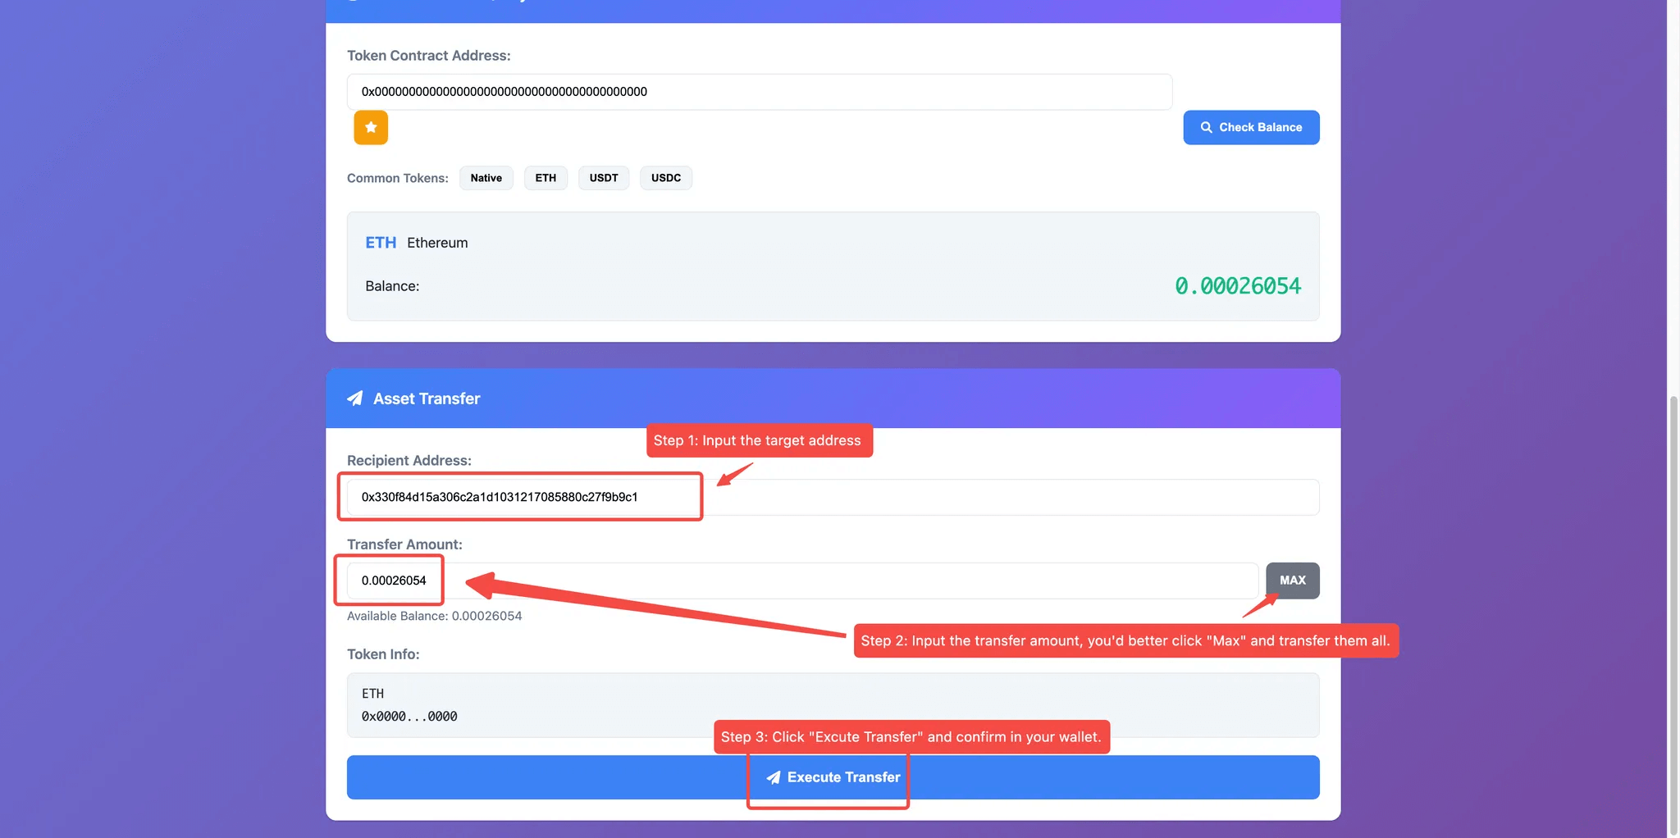This screenshot has height=838, width=1680.
Task: Pick the USDT common token chip
Action: [603, 178]
